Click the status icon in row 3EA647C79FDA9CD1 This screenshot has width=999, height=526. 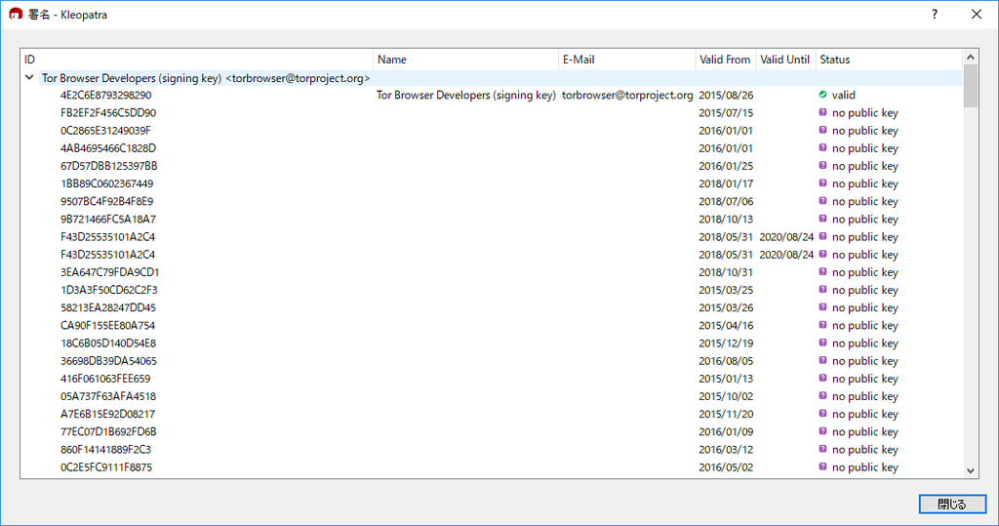click(x=822, y=271)
